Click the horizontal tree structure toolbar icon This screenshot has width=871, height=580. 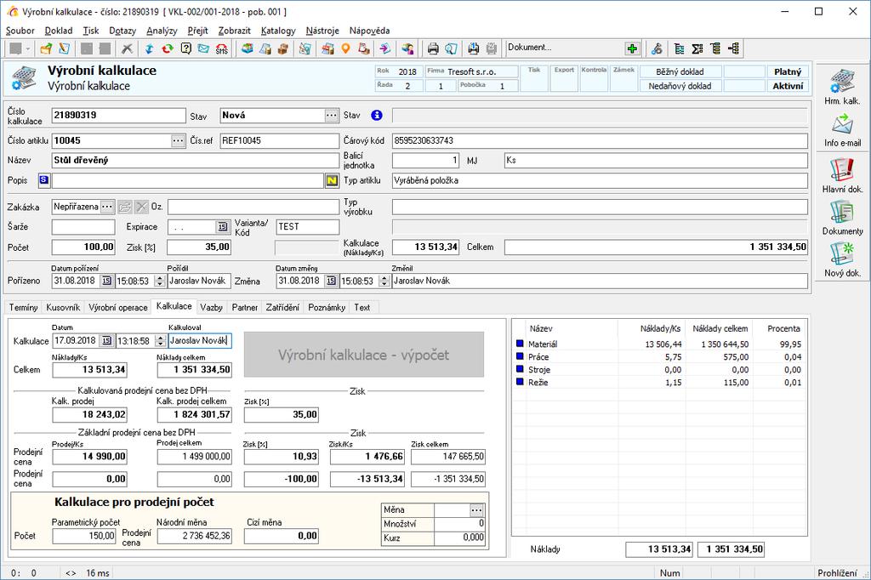(734, 48)
